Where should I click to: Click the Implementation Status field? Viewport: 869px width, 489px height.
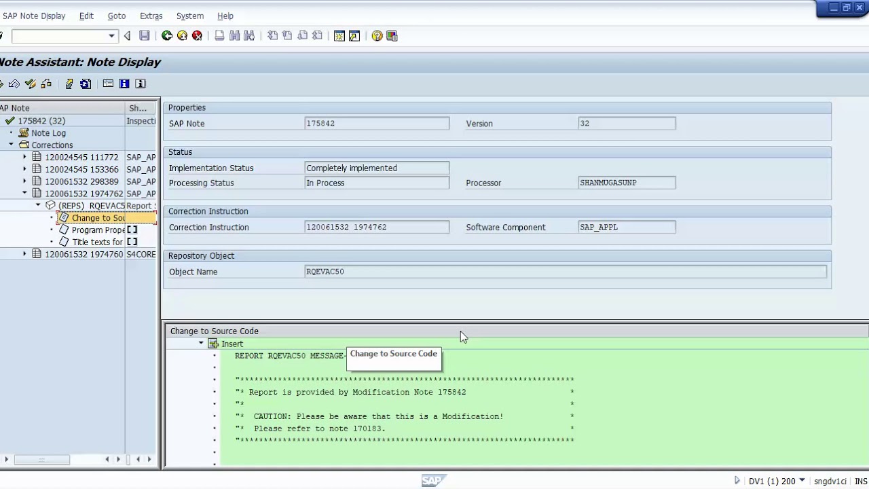377,168
